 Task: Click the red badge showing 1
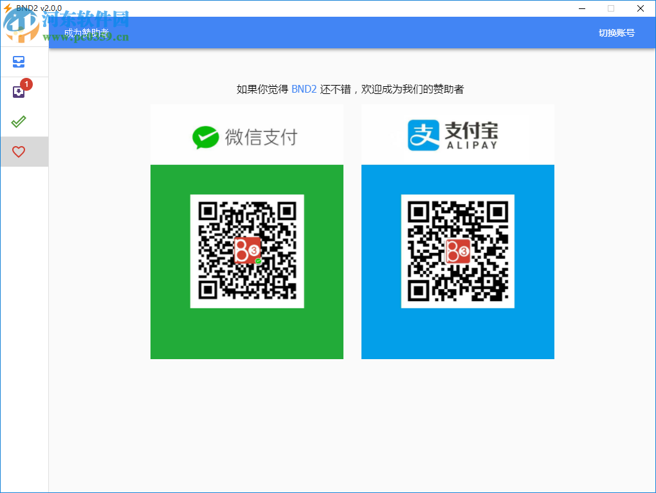(25, 84)
